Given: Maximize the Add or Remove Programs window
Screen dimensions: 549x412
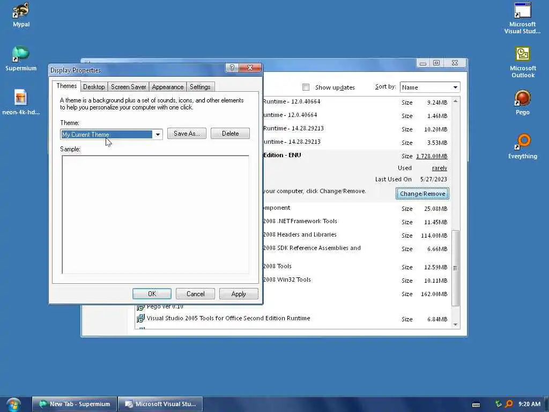Looking at the screenshot, I should pos(436,63).
